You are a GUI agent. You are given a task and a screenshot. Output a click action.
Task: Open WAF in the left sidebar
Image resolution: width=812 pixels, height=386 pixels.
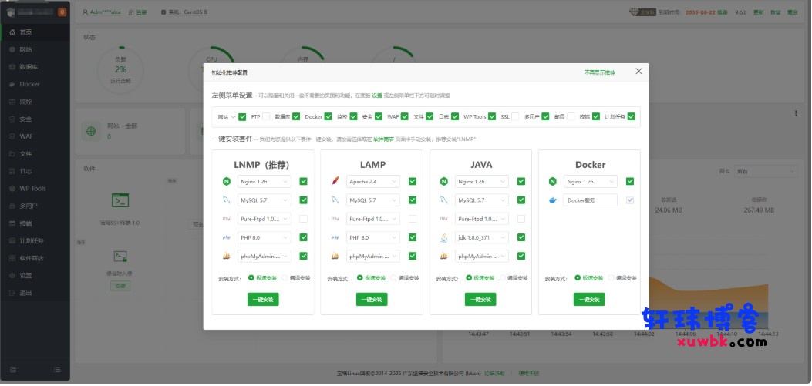click(x=35, y=136)
